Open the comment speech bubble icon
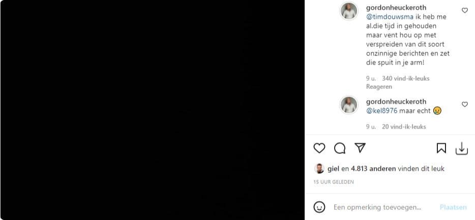 (x=340, y=148)
